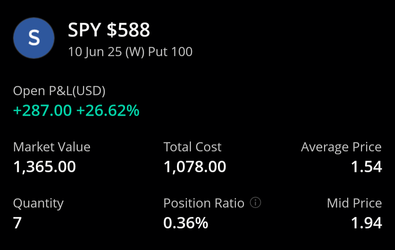This screenshot has height=250, width=395.
Task: Select the quantity value 7
Action: tap(18, 223)
